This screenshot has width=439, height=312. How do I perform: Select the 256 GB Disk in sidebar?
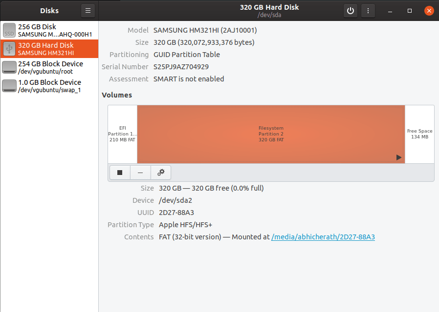[49, 30]
